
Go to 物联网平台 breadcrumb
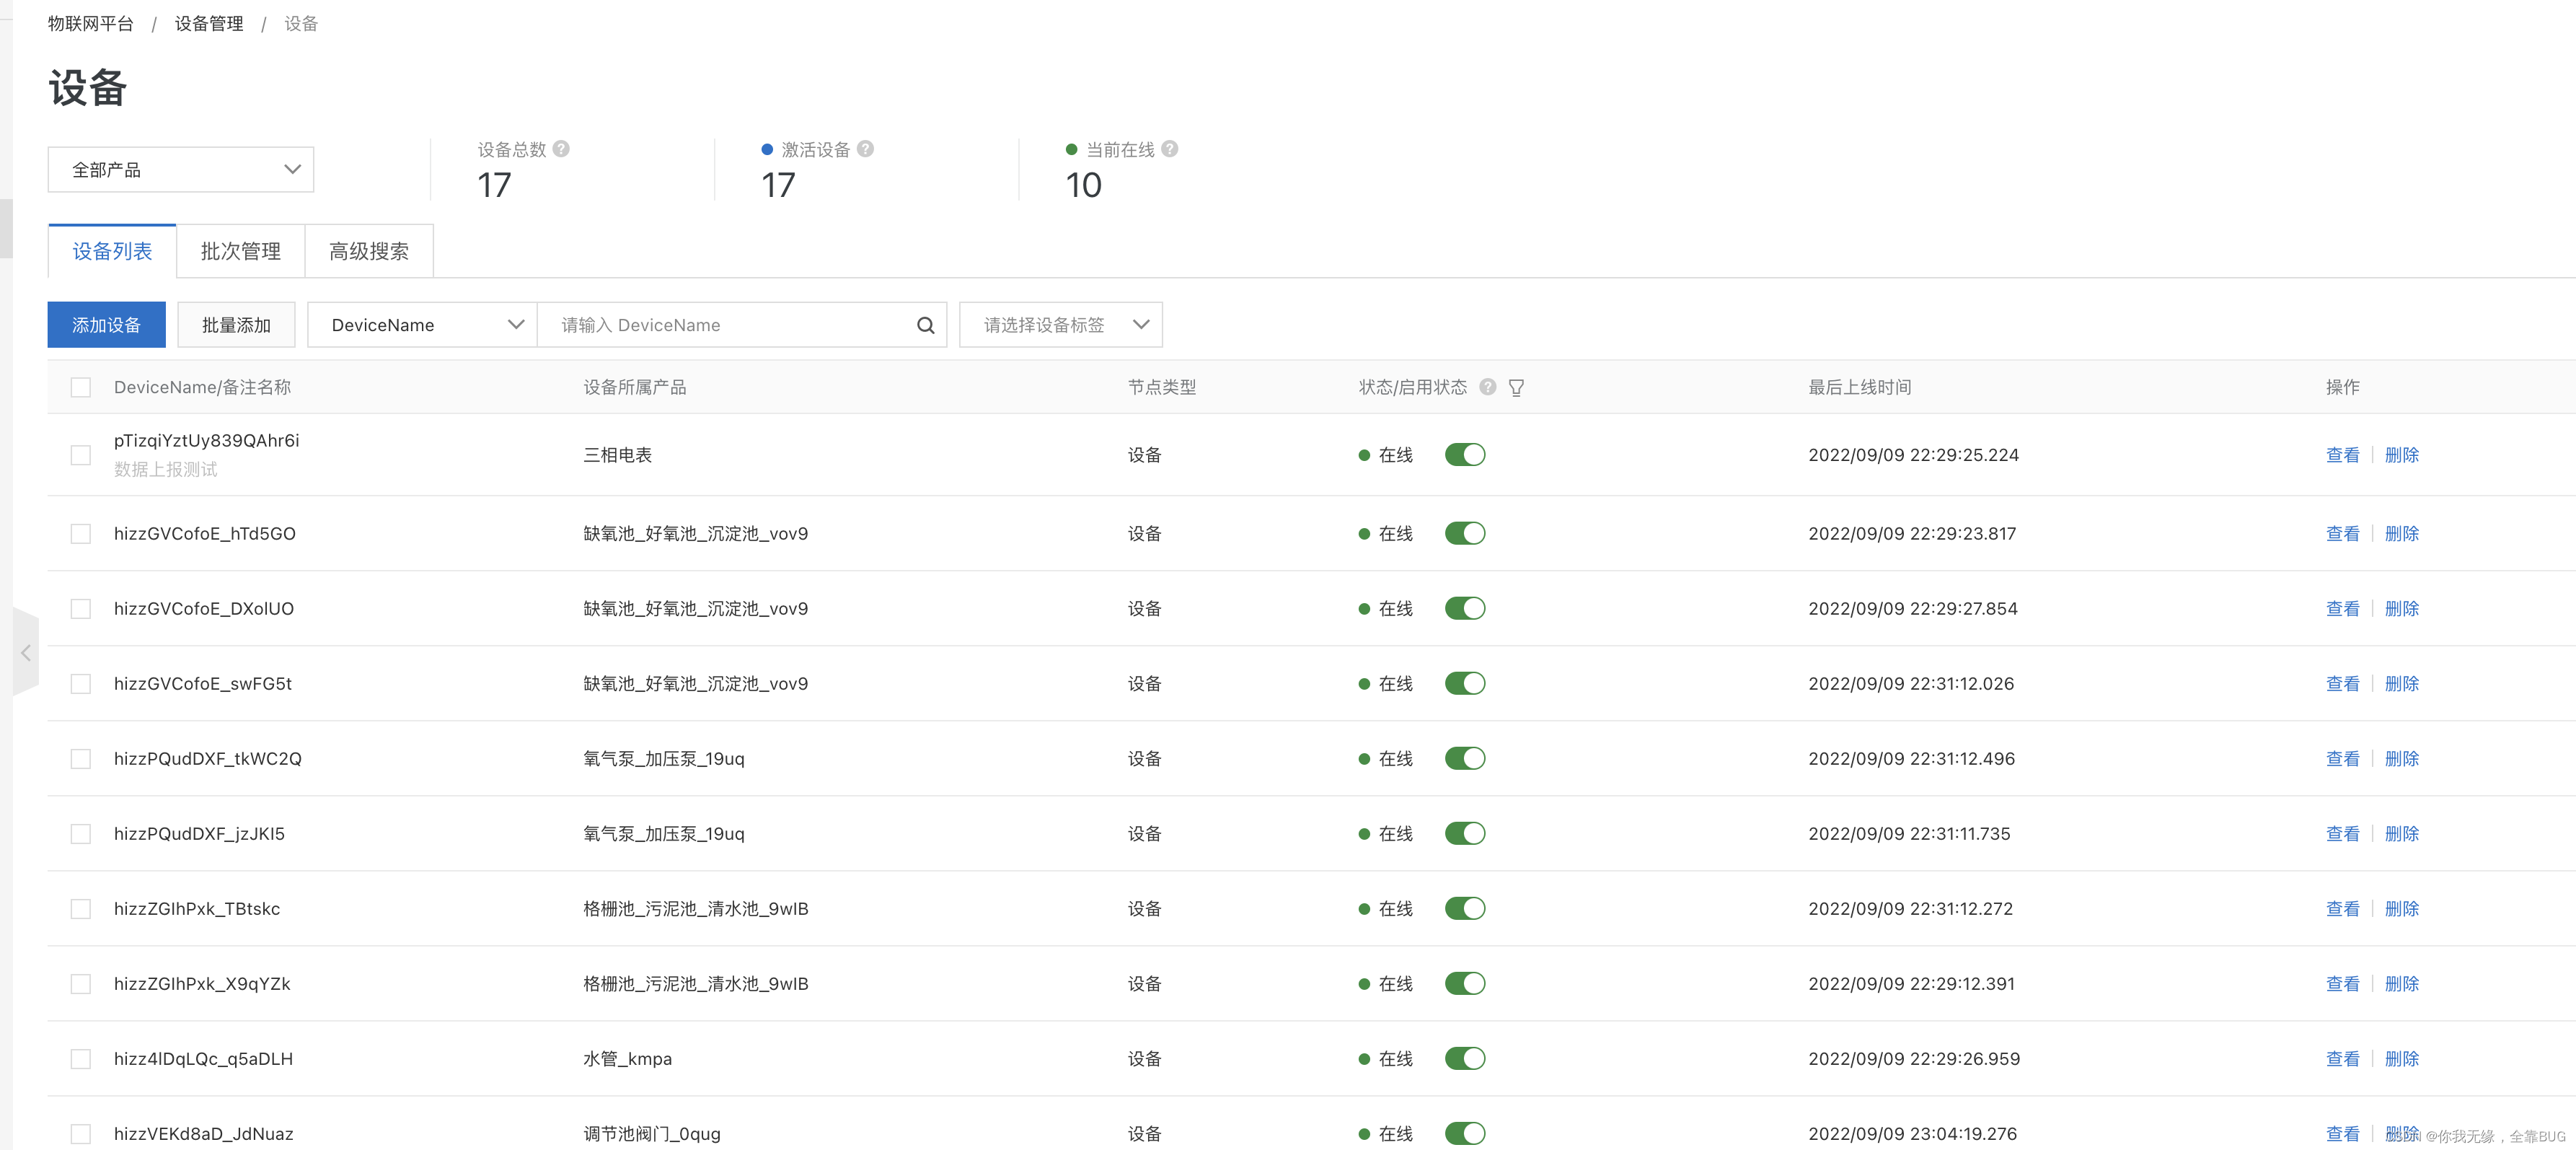(x=90, y=24)
